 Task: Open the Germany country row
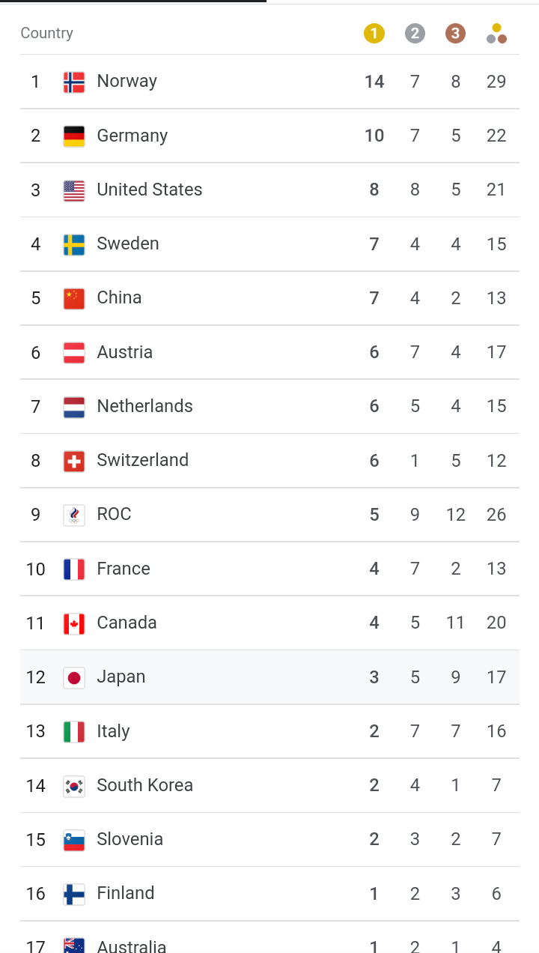(269, 136)
